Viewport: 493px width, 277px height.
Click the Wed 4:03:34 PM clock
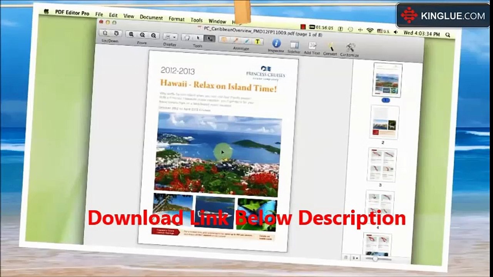click(x=421, y=33)
